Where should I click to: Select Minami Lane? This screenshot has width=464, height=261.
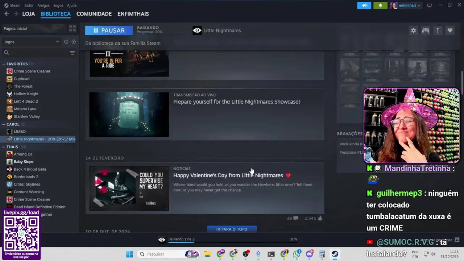point(25,109)
